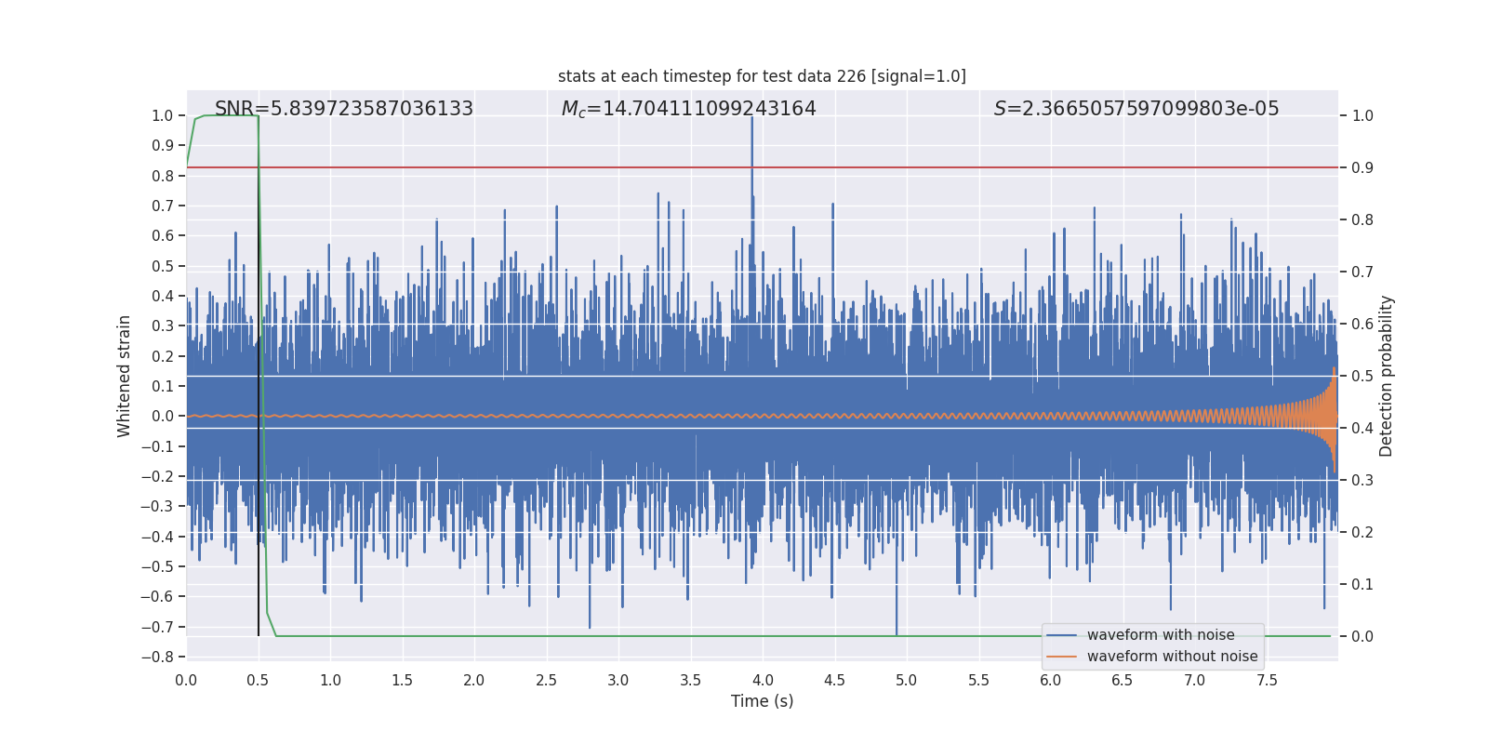
Task: Select the 6.5 tick label on the Time axis
Action: (x=1123, y=680)
